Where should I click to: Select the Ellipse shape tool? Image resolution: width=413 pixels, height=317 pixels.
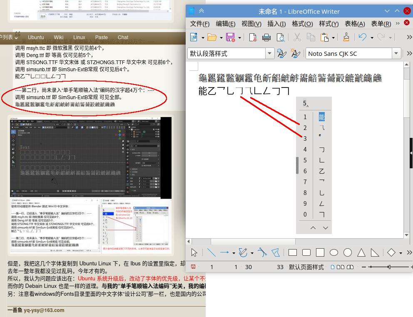tap(334, 252)
